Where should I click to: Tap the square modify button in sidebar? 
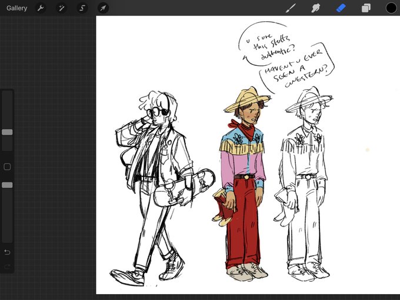[x=7, y=167]
